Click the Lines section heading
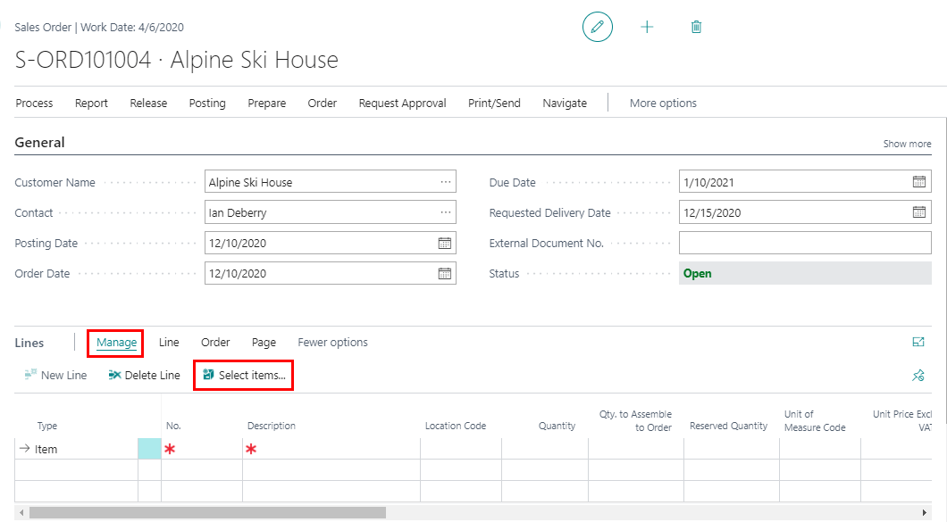This screenshot has height=522, width=947. pos(29,343)
